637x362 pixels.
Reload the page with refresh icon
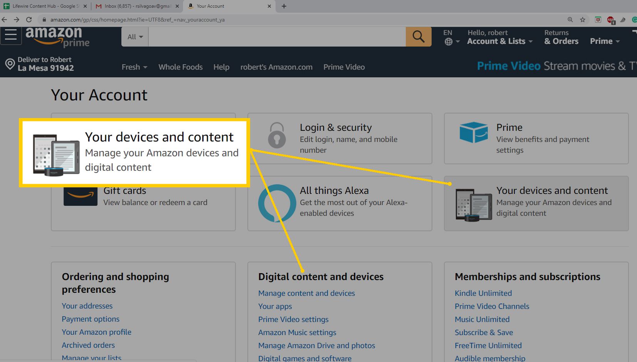tap(29, 20)
